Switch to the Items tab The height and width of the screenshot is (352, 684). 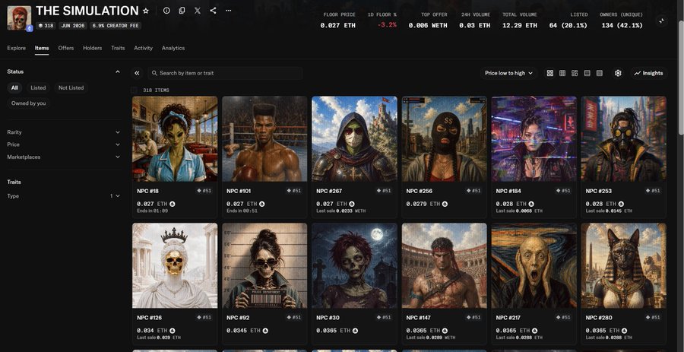click(42, 48)
